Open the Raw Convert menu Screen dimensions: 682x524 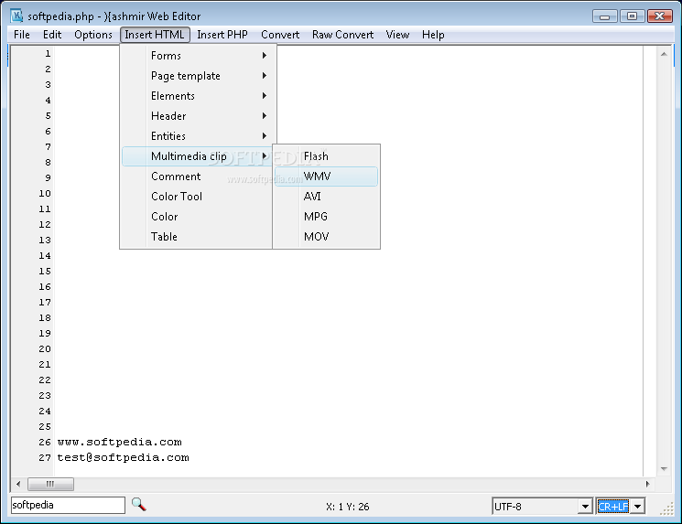(x=342, y=35)
